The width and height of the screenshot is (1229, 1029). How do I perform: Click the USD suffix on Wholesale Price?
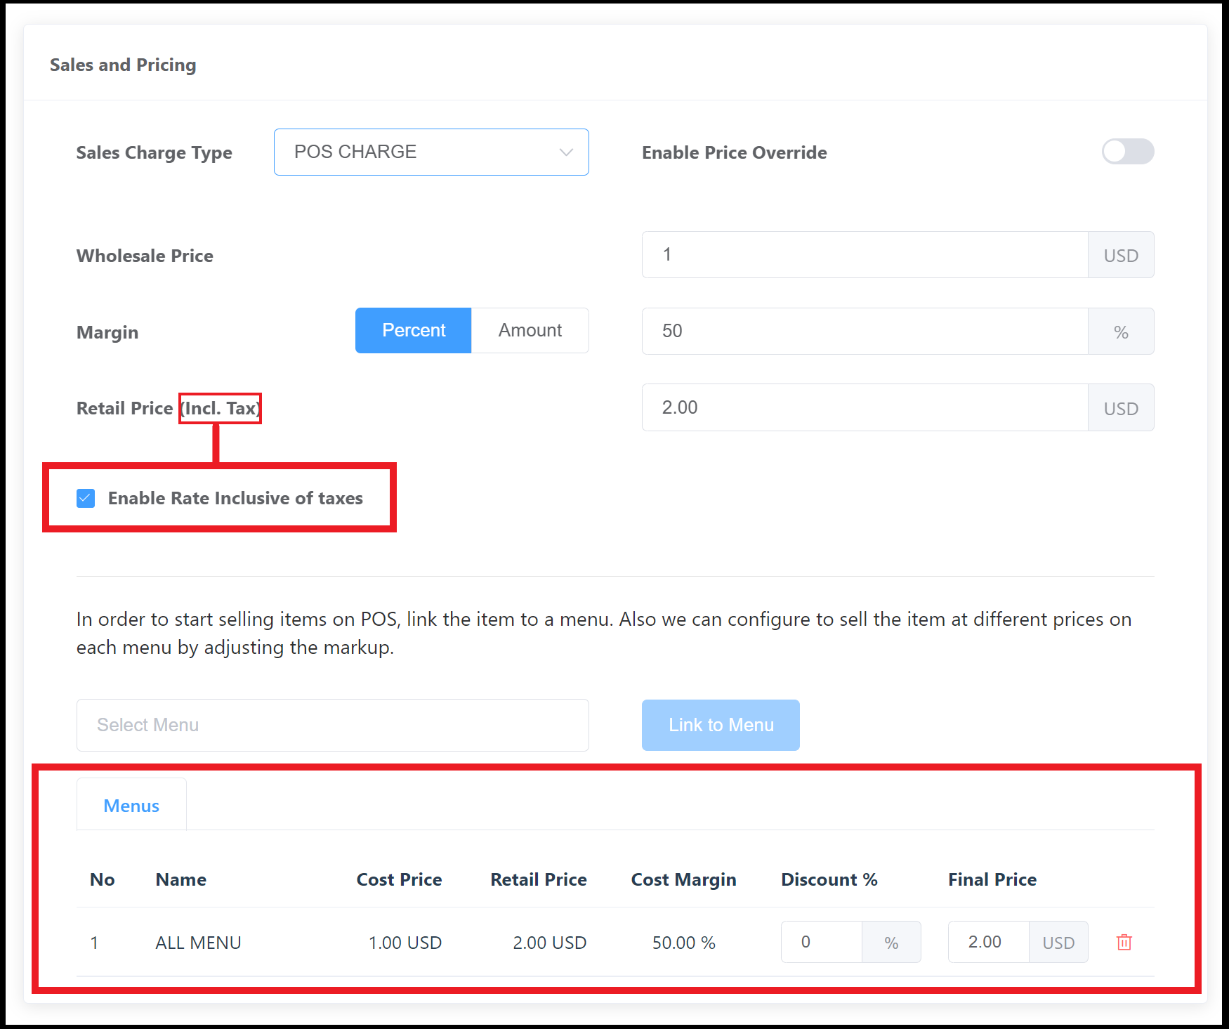(x=1120, y=256)
